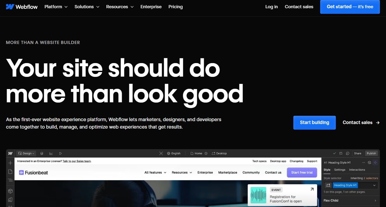Open the Pages panel icon in the left sidebar
The height and width of the screenshot is (207, 386).
click(x=10, y=171)
